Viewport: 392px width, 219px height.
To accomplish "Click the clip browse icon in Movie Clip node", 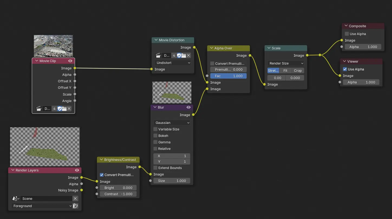I will (39, 109).
